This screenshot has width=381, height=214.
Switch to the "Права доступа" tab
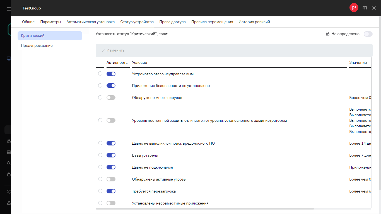pyautogui.click(x=172, y=22)
